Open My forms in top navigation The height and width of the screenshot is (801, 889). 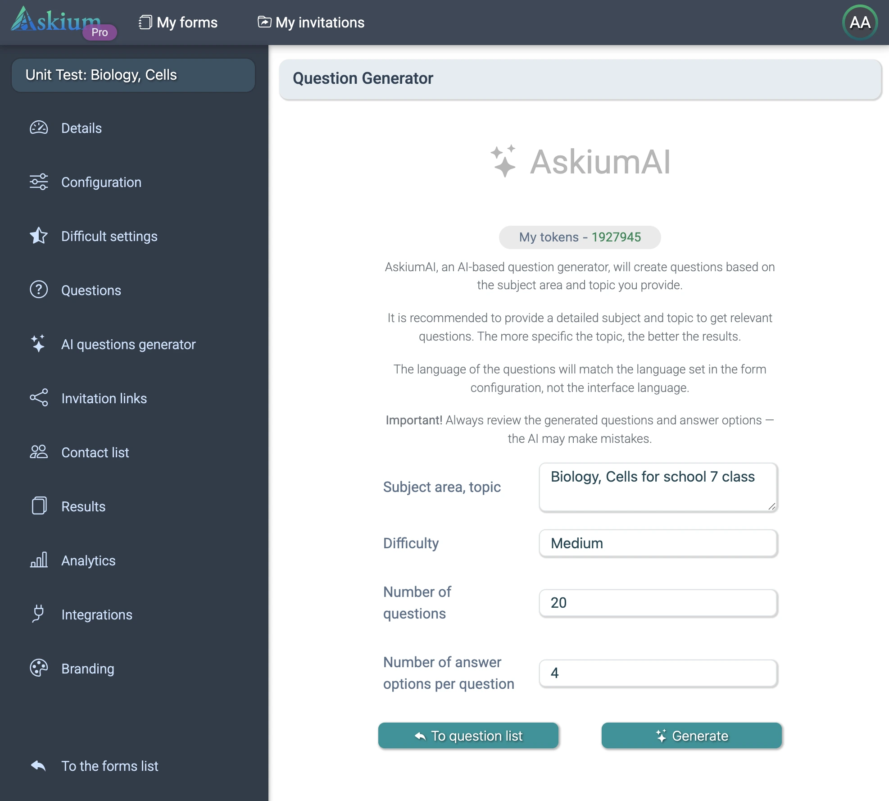(x=178, y=23)
